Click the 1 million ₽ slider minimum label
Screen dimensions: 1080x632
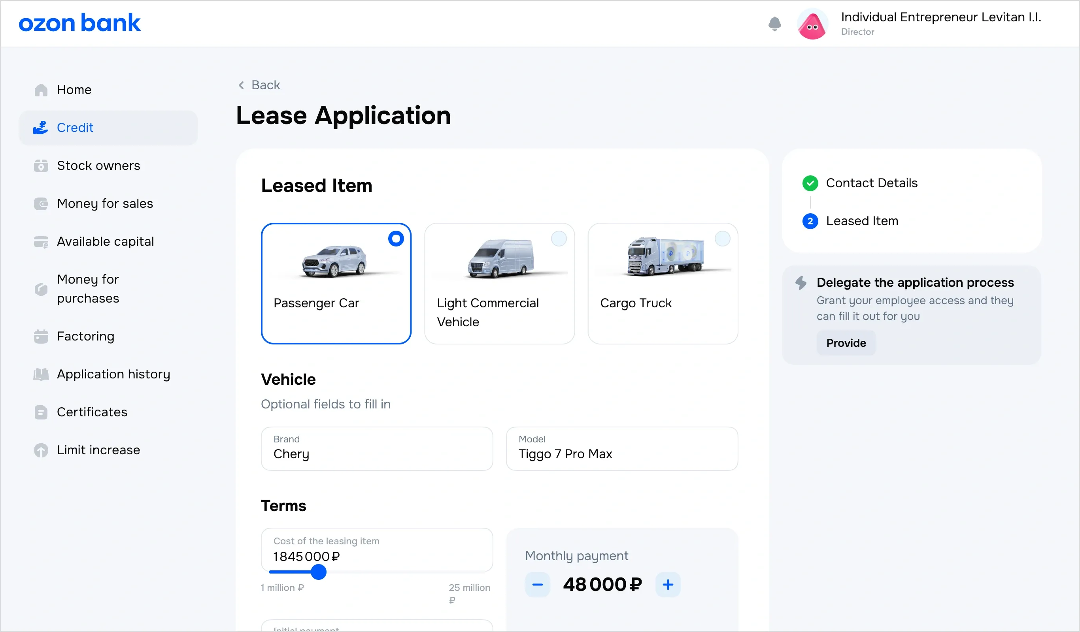coord(282,587)
